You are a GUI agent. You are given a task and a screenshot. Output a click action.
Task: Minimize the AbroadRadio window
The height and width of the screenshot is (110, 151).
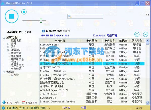[137, 4]
